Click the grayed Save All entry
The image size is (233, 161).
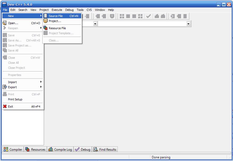(x=23, y=50)
